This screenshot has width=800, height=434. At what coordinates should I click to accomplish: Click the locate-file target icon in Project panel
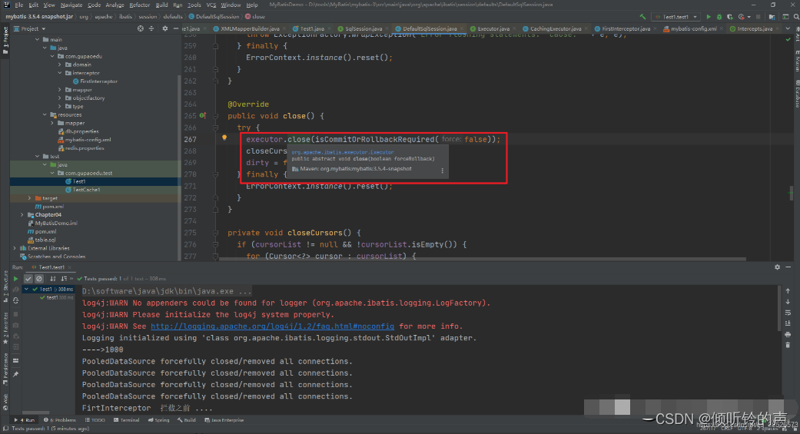pos(141,28)
